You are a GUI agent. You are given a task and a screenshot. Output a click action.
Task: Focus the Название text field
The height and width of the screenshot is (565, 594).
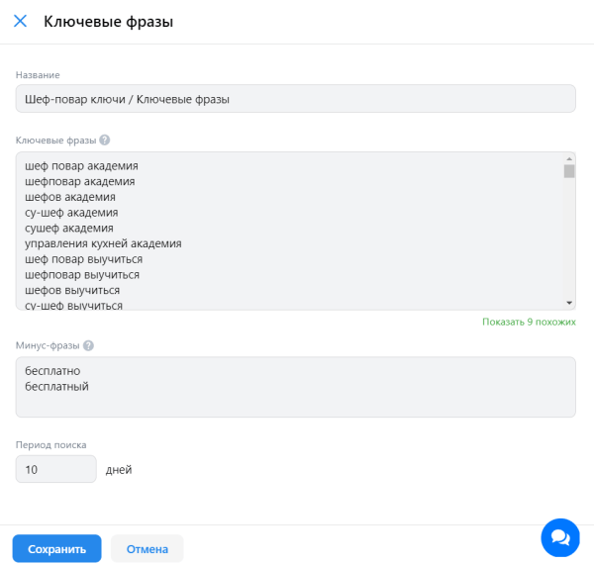295,99
